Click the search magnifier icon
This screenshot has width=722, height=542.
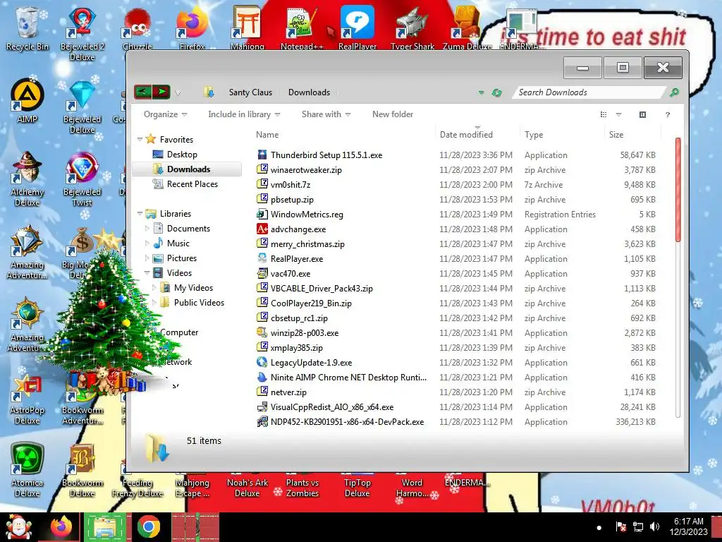coord(674,92)
